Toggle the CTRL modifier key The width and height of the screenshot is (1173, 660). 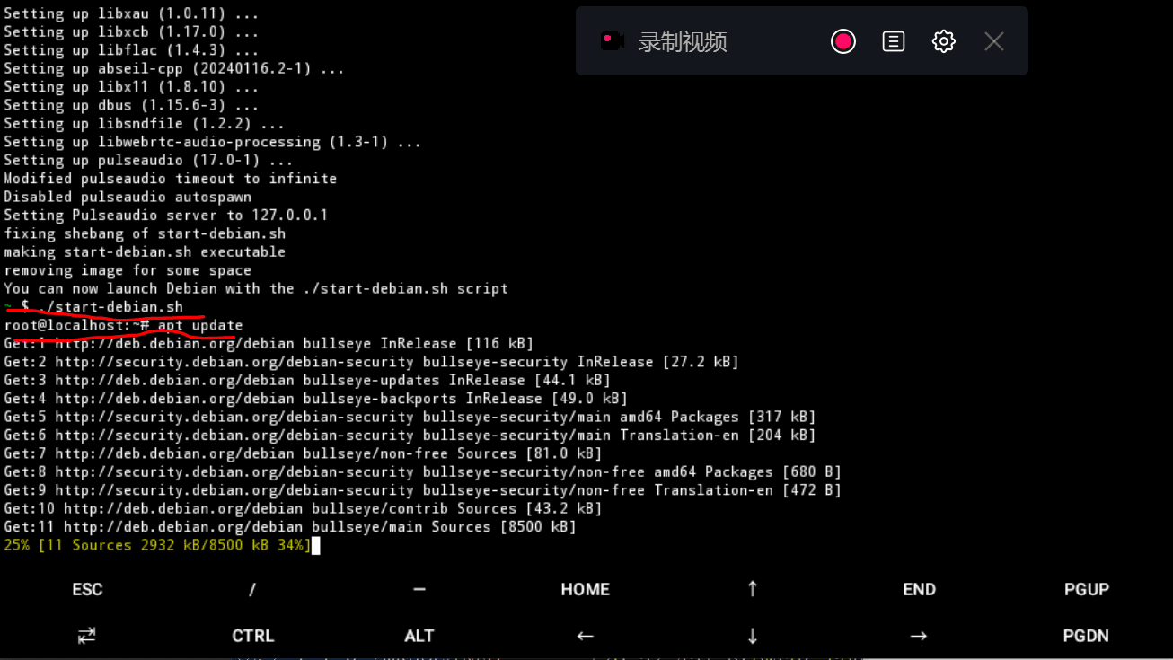pos(252,636)
